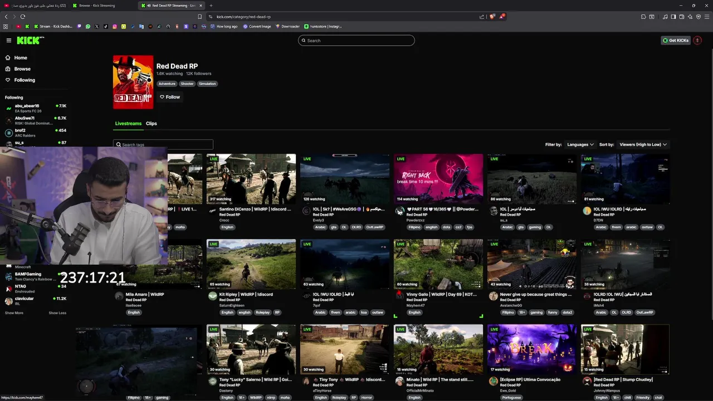Go back with browser back arrow

point(6,17)
